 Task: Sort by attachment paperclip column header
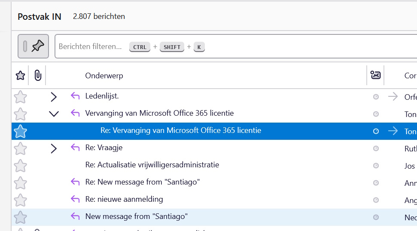(x=37, y=76)
